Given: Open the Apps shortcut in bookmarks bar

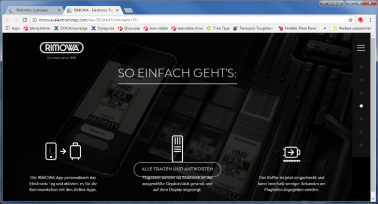Looking at the screenshot, I should 12,28.
